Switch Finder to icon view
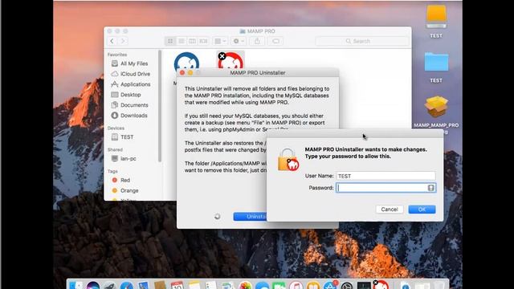Screen dimensions: 514x289 pyautogui.click(x=170, y=41)
